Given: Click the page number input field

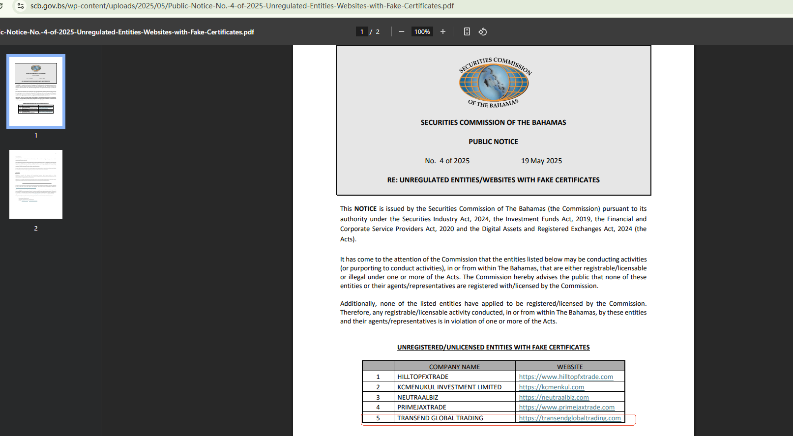Looking at the screenshot, I should [362, 31].
